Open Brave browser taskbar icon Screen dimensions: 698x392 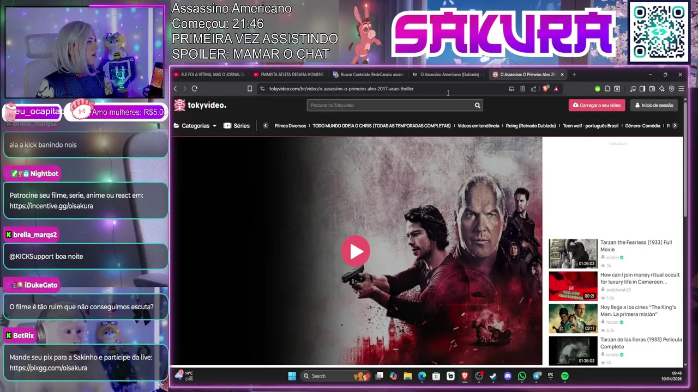pos(465,376)
